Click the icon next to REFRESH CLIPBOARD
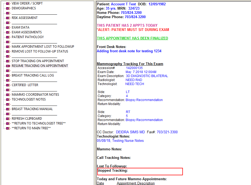The height and width of the screenshot is (185, 251). [8, 119]
